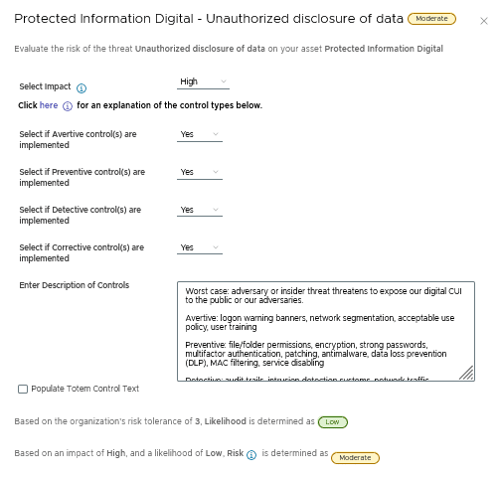The width and height of the screenshot is (498, 478).
Task: Click the Moderate risk badge at the bottom
Action: click(x=355, y=458)
